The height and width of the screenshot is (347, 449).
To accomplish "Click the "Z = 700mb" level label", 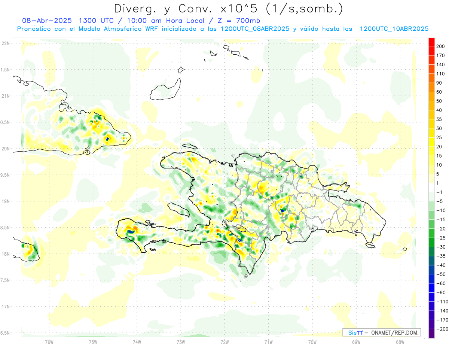I will tap(238, 21).
